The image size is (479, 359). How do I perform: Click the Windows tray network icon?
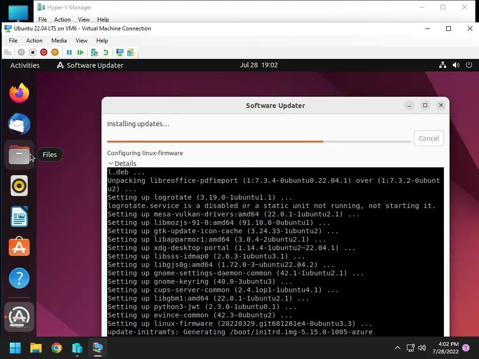411,348
